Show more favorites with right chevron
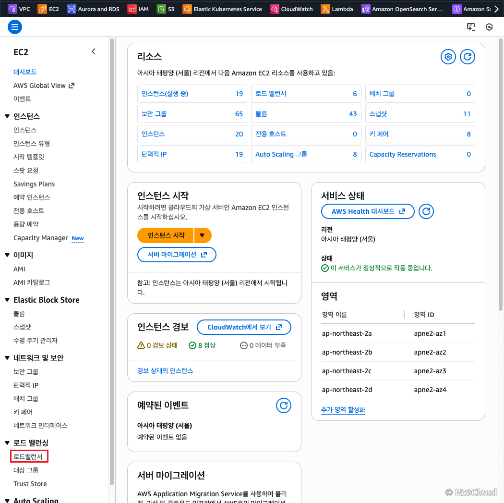The image size is (504, 503). point(497,9)
